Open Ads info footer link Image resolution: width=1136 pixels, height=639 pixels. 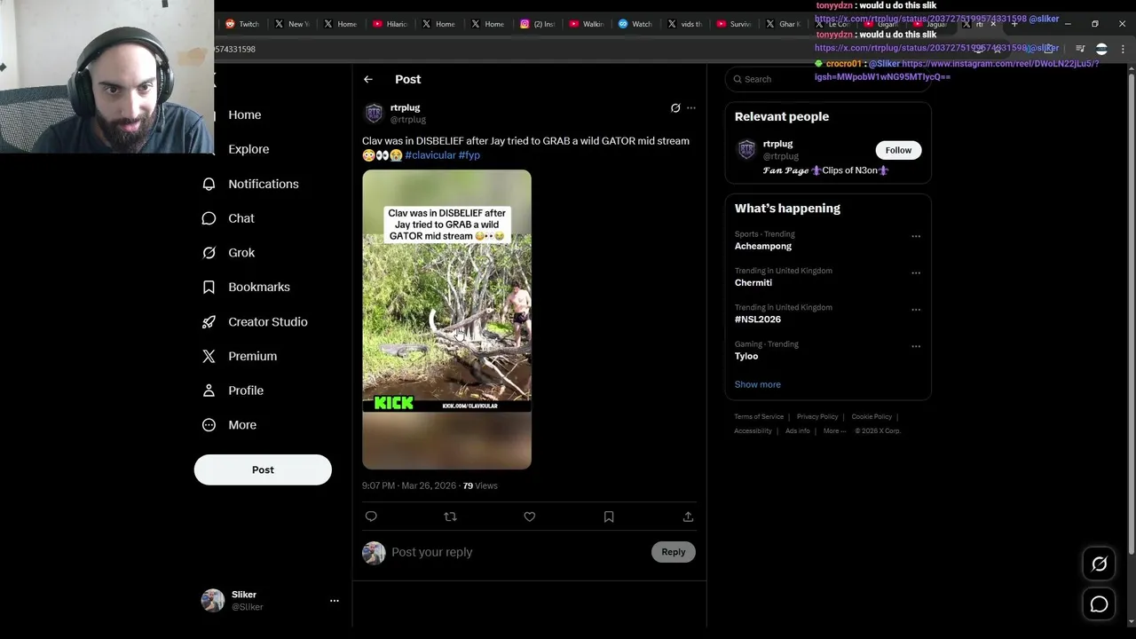tap(798, 431)
